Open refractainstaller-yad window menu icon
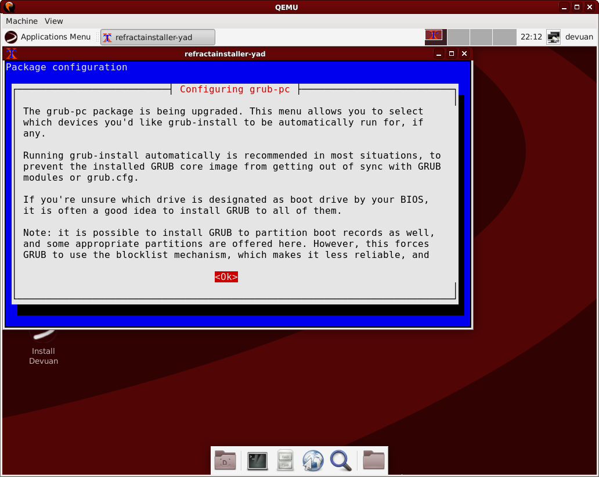Image resolution: width=599 pixels, height=477 pixels. tap(11, 54)
